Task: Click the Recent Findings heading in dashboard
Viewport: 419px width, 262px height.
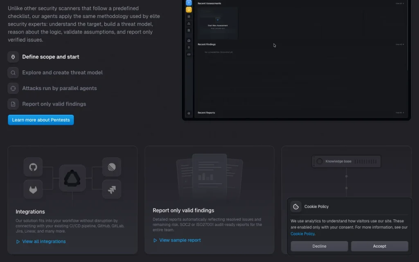Action: click(x=207, y=44)
